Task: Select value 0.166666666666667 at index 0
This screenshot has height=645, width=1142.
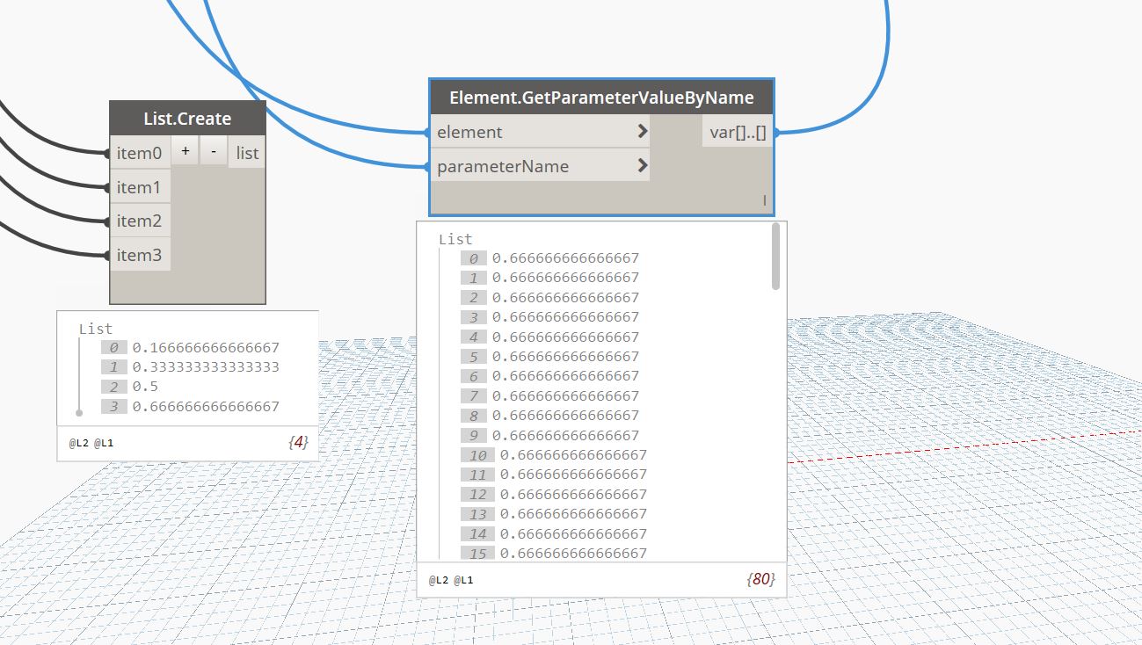Action: pyautogui.click(x=206, y=348)
